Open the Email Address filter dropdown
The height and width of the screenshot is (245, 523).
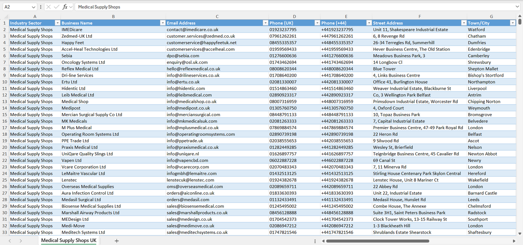tap(265, 23)
